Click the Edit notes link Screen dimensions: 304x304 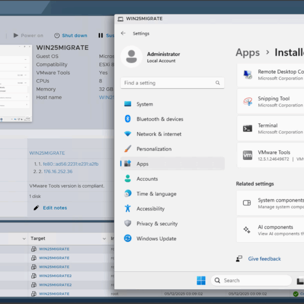tap(55, 208)
